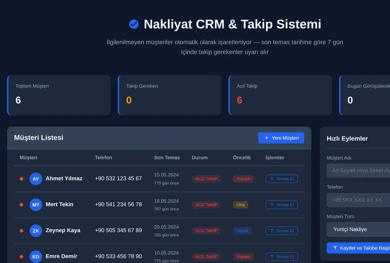The image size is (390, 263).
Task: Click the Müşteri Listesi heading
Action: [x=39, y=137]
